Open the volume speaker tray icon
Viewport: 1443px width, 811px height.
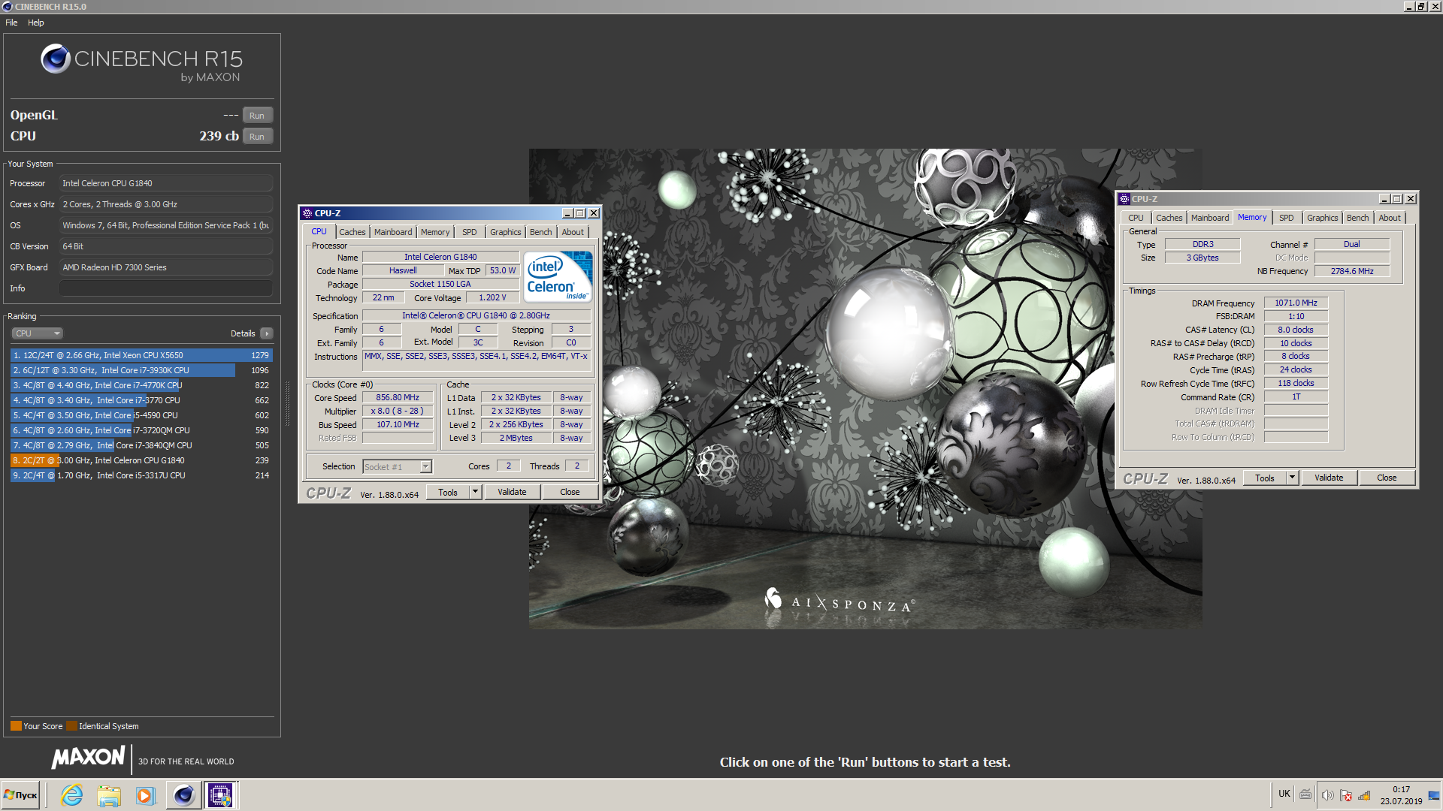[1327, 795]
